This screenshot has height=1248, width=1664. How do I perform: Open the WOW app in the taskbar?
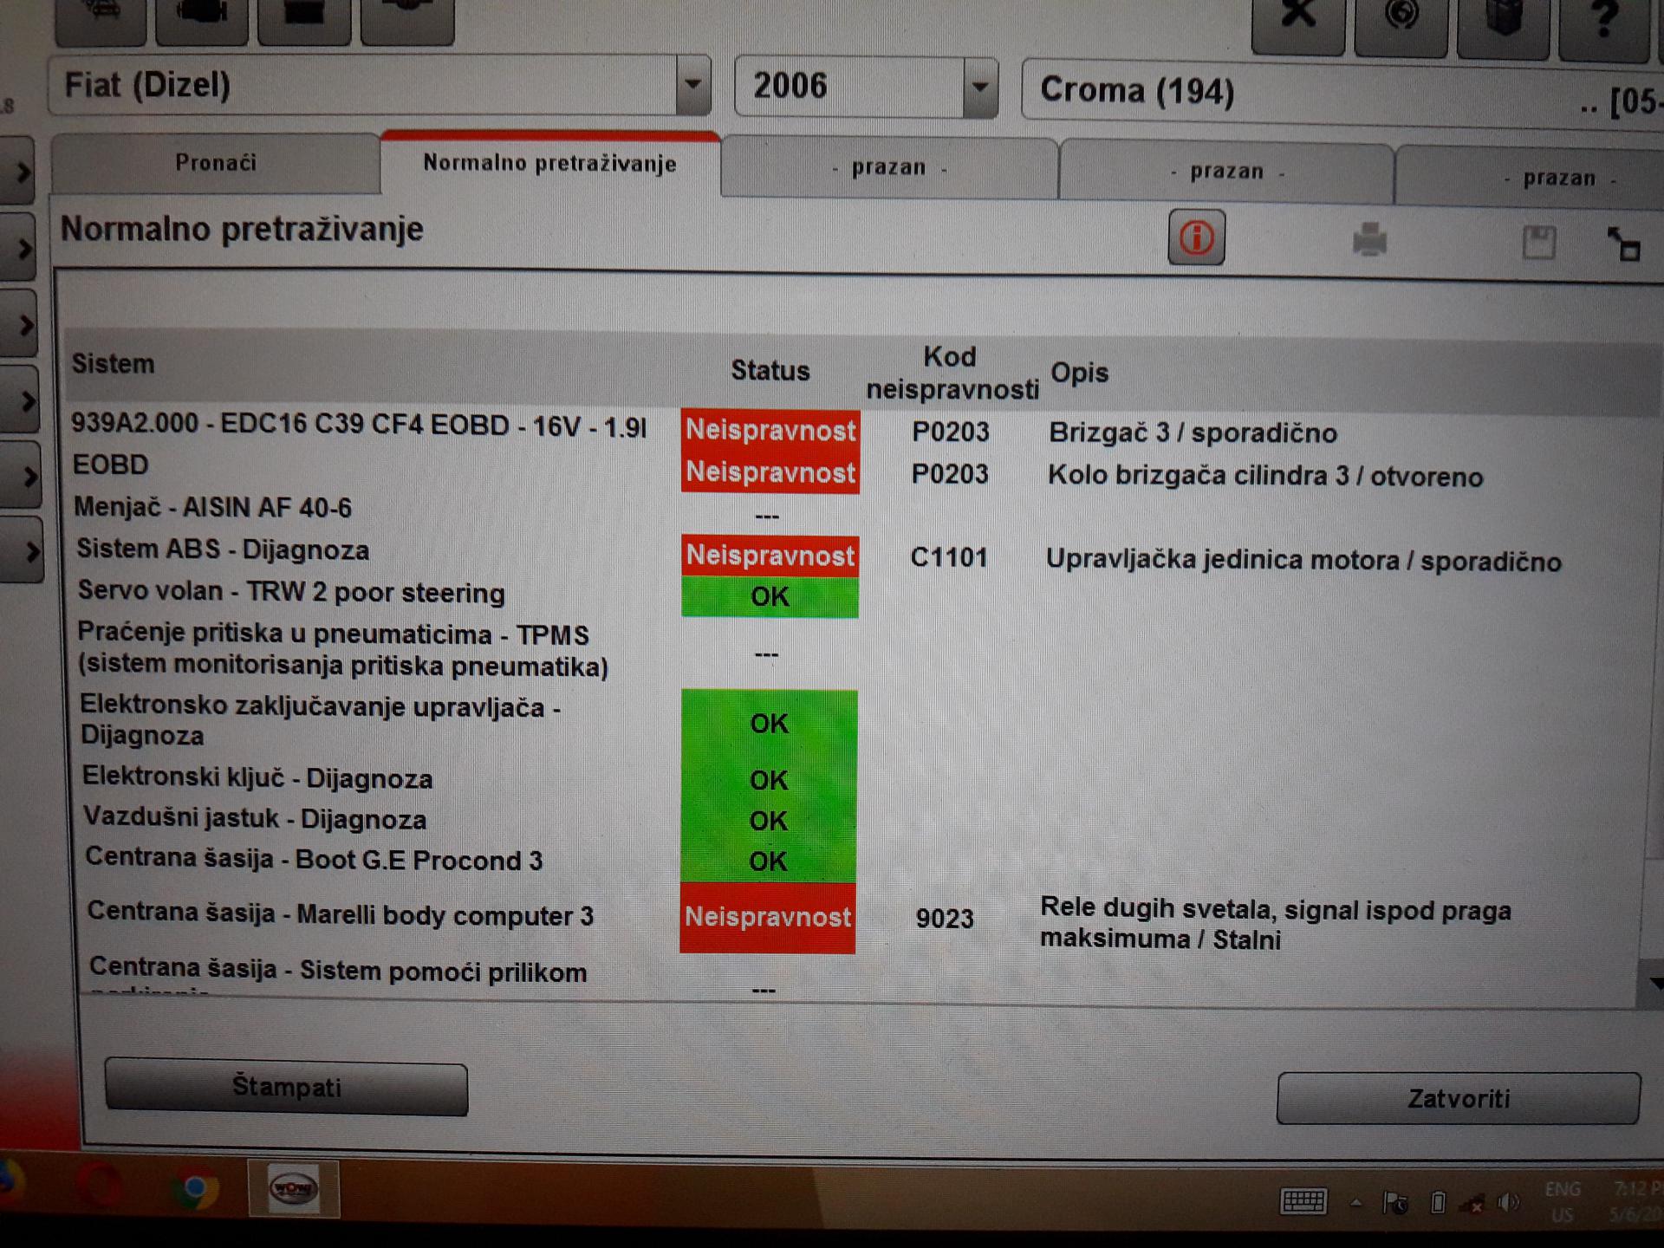click(x=293, y=1188)
